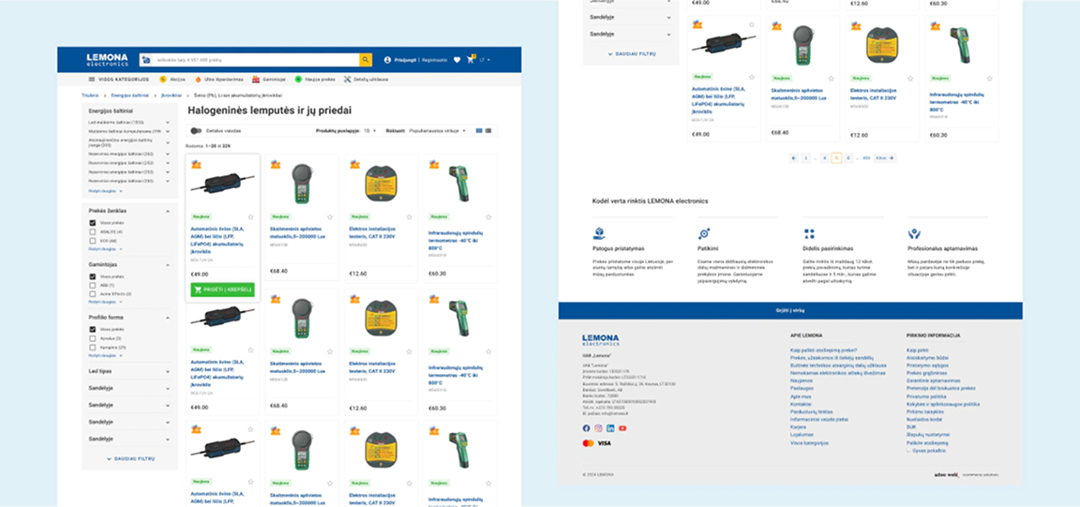Open the Produktų puslapyje count dropdown

coord(370,131)
